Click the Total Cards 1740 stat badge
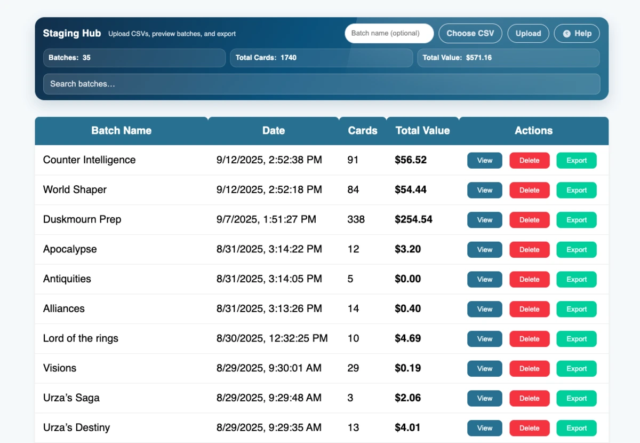The image size is (640, 443). [322, 58]
